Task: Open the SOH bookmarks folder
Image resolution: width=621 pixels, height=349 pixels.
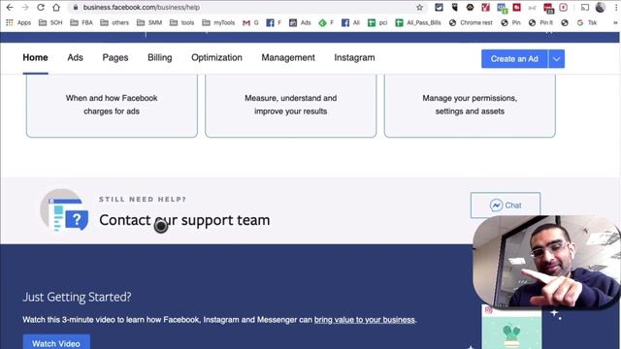Action: 50,22
